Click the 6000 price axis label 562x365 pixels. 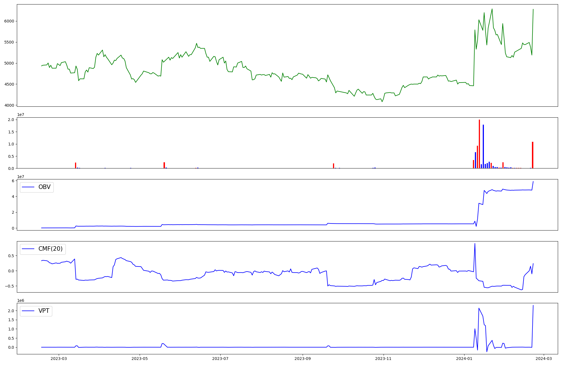coord(9,21)
